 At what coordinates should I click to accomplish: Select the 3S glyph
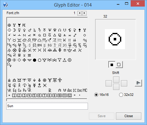point(65,45)
